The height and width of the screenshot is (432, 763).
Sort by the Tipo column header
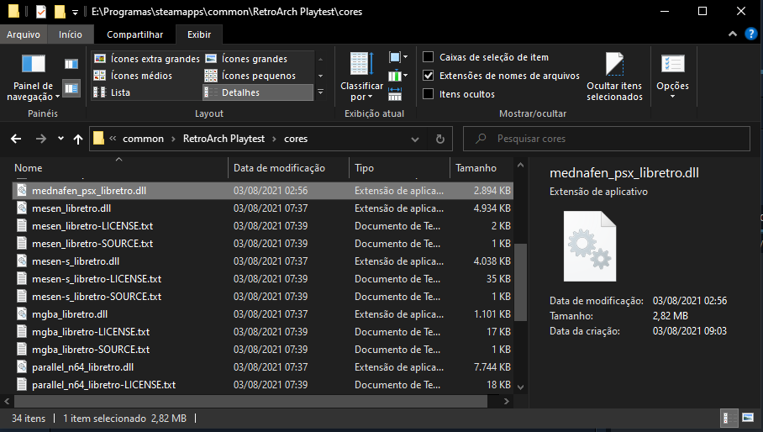[x=400, y=168]
